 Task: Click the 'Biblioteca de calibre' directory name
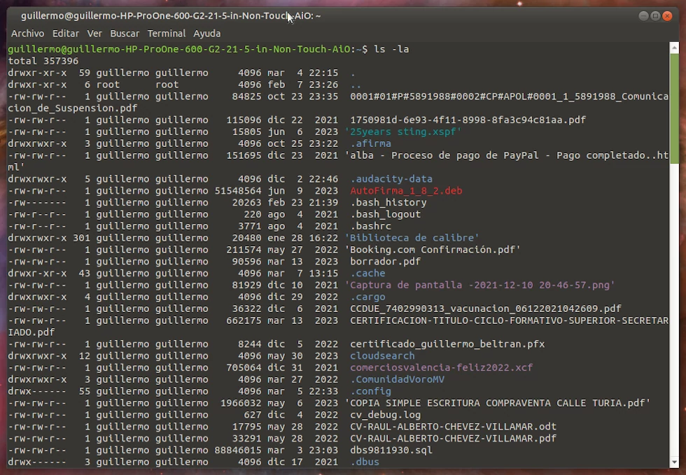[412, 238]
